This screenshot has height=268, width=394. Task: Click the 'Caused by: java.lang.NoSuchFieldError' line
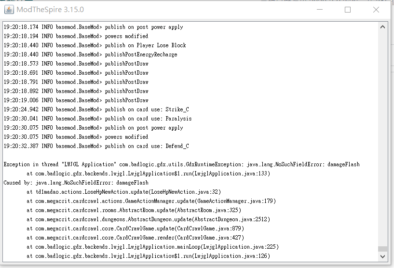coord(76,183)
